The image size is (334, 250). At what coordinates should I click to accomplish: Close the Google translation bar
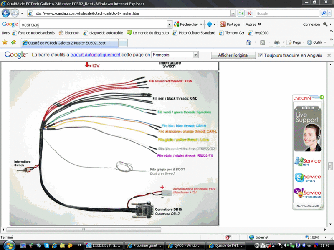point(329,55)
